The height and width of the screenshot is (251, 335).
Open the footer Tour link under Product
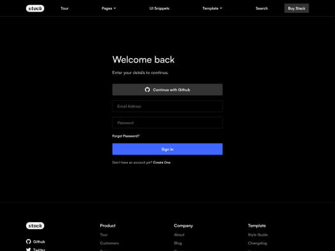pos(104,235)
